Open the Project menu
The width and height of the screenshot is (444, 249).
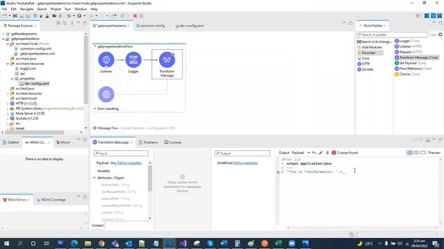[x=55, y=9]
